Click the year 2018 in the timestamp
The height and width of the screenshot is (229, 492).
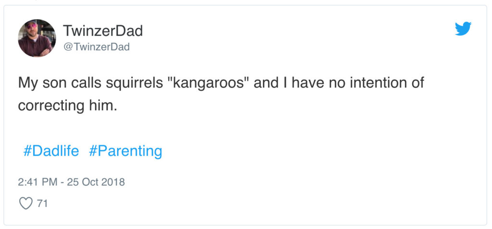pos(114,182)
